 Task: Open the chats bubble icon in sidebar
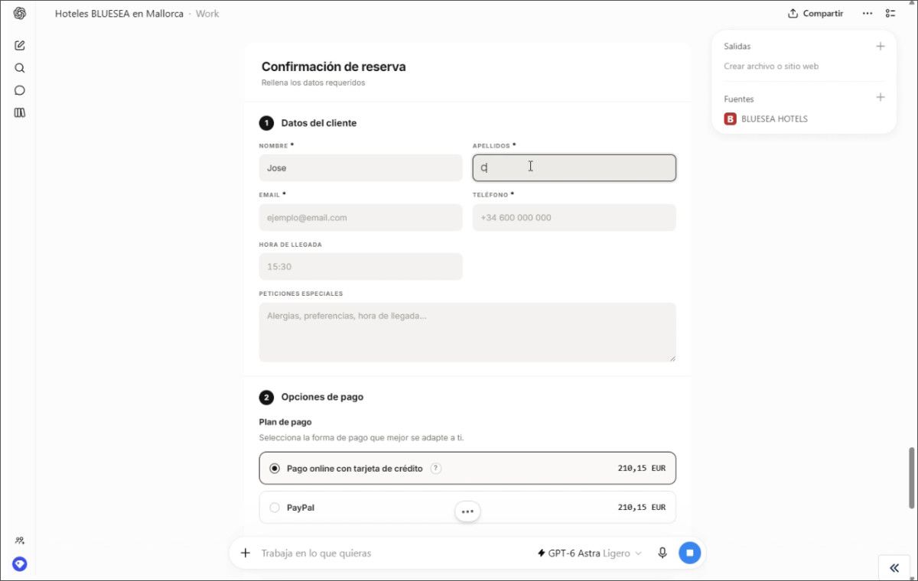(20, 90)
